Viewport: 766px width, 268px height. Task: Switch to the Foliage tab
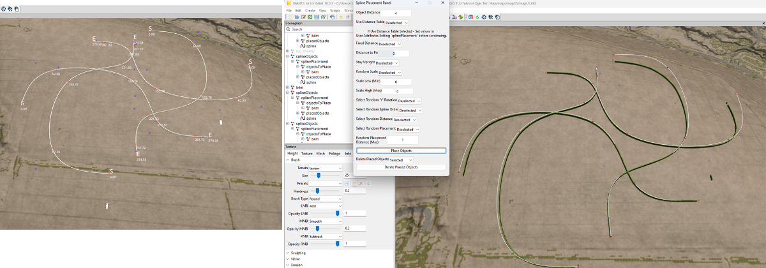pyautogui.click(x=334, y=154)
